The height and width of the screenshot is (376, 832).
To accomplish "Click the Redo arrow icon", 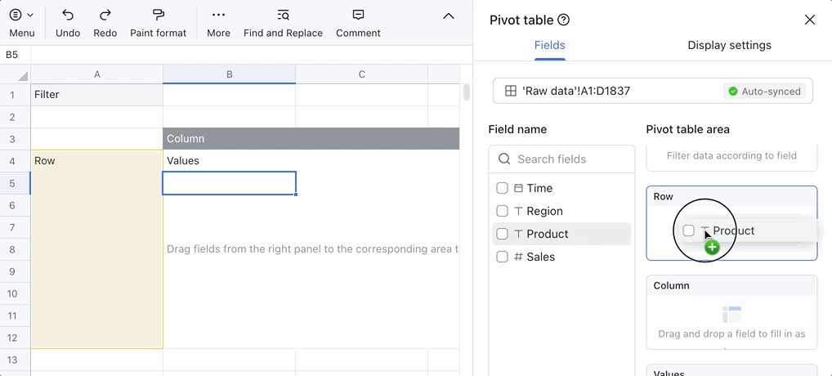I will [105, 16].
